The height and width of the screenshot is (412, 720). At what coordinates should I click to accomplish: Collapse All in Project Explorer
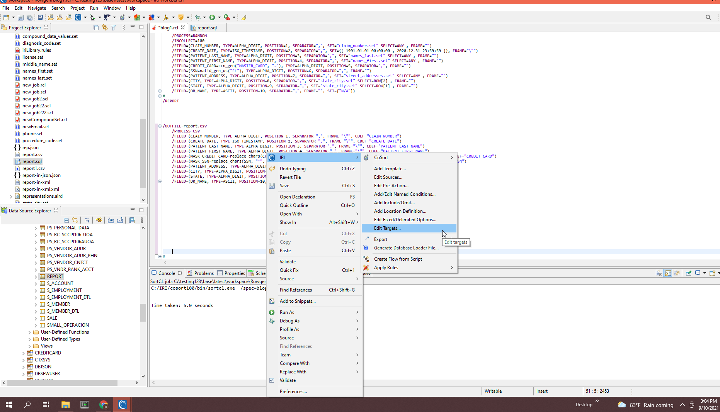click(x=96, y=27)
